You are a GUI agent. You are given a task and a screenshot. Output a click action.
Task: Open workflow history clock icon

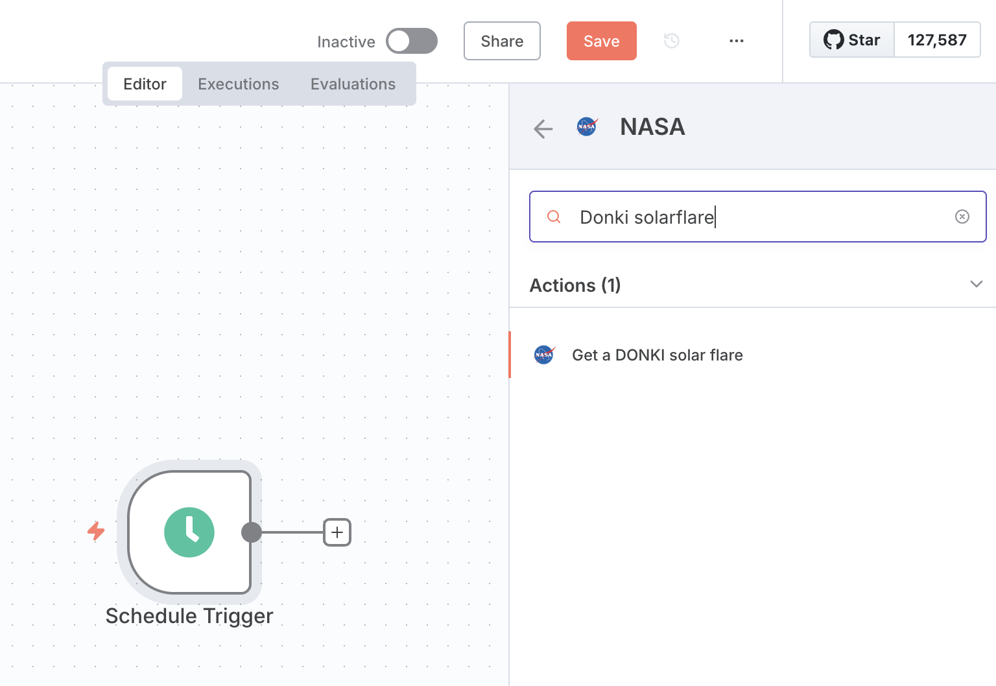click(672, 41)
